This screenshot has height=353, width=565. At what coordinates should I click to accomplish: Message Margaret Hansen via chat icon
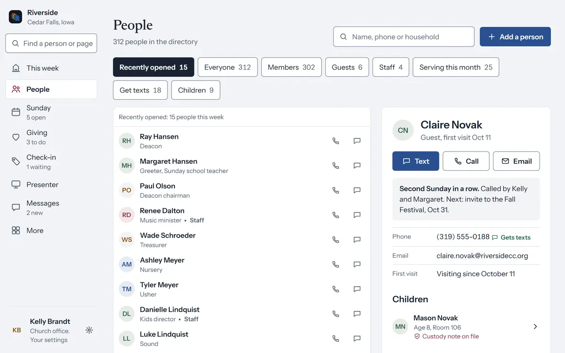coord(357,166)
